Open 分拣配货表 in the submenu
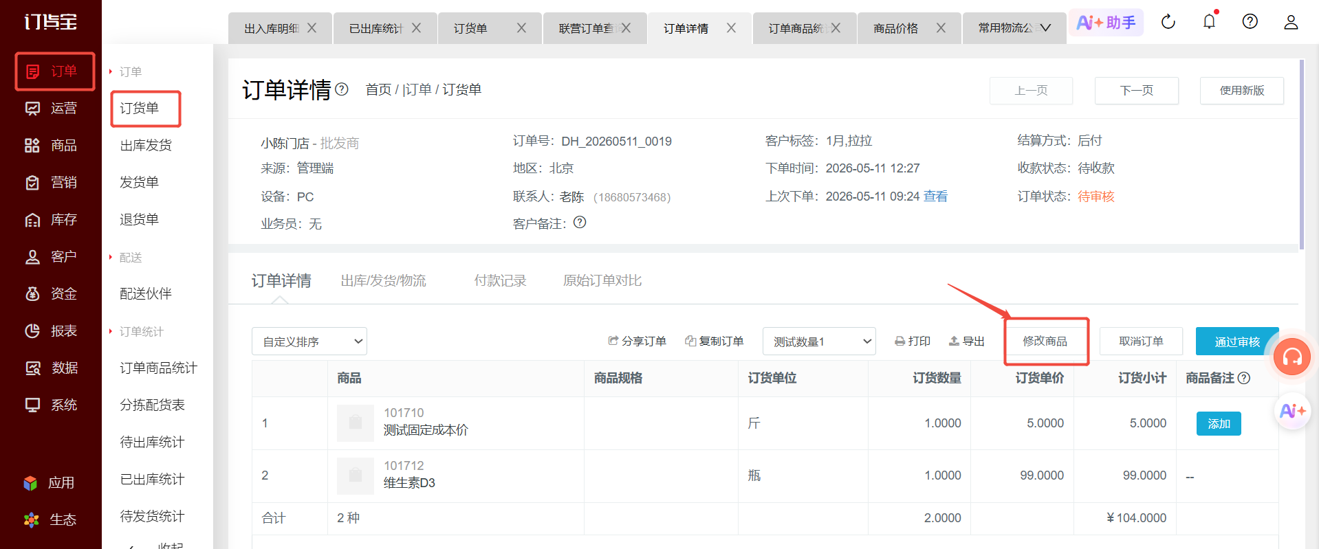1319x549 pixels. tap(152, 405)
